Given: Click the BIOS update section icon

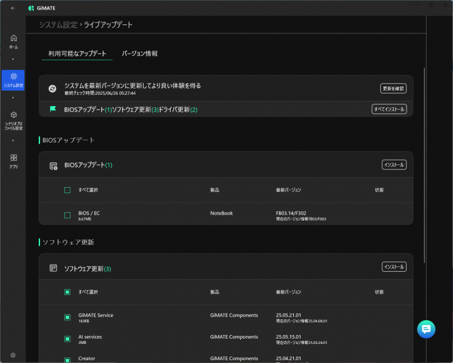Looking at the screenshot, I should click(x=54, y=166).
